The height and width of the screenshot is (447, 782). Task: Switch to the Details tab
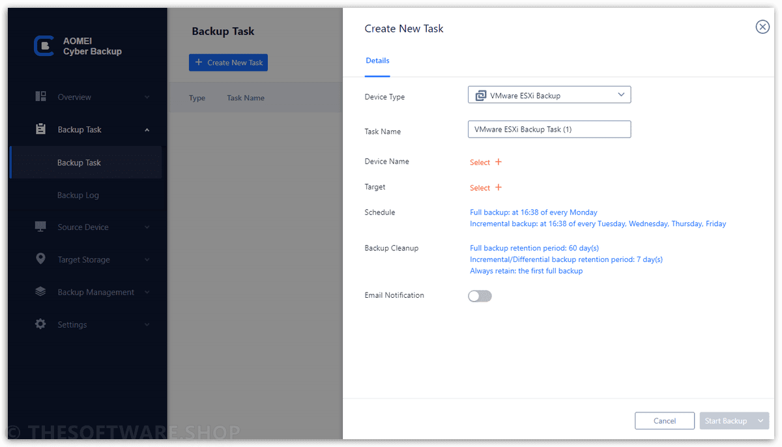coord(377,61)
